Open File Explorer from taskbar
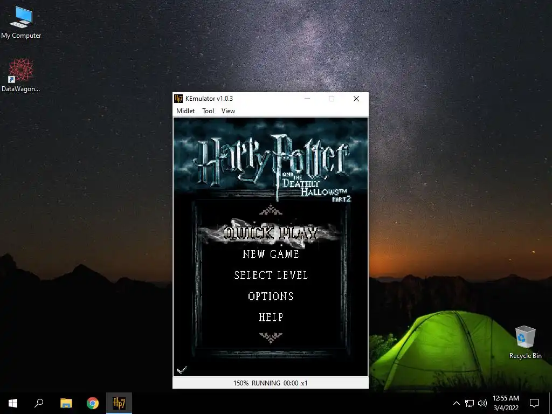552x414 pixels. pos(66,403)
